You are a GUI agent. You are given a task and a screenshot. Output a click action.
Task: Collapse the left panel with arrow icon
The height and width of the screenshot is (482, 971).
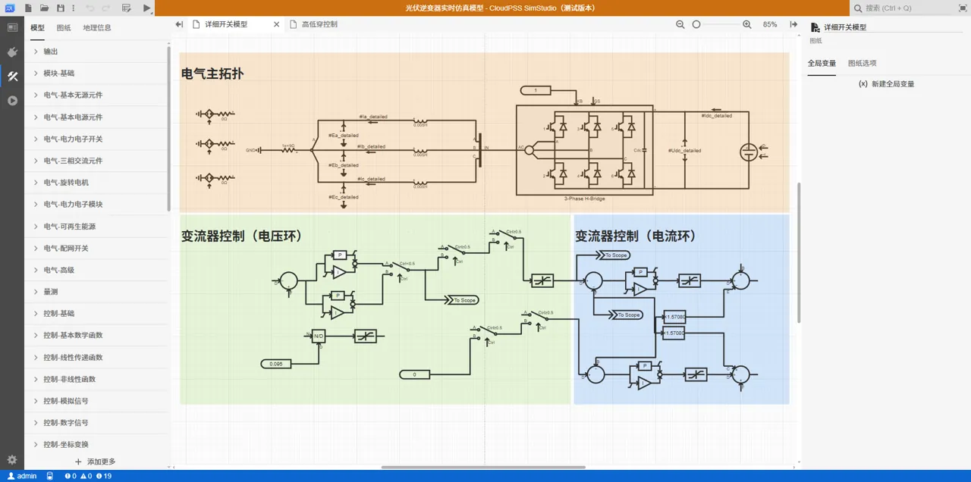tap(179, 24)
